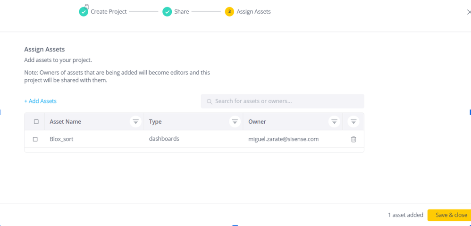Go to the Share step label
This screenshot has width=471, height=226.
click(x=181, y=12)
